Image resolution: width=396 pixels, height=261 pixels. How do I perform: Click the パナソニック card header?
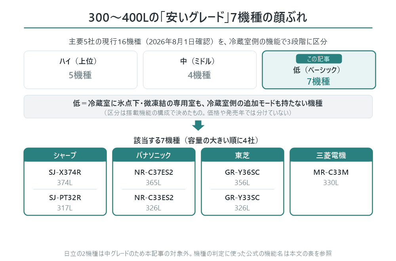[154, 155]
